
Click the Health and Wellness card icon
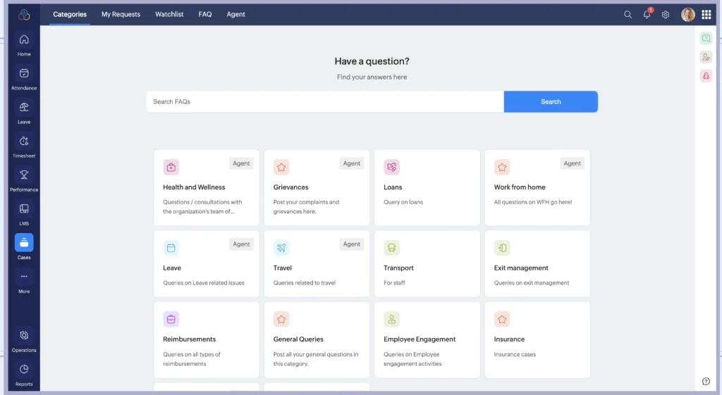coord(171,168)
